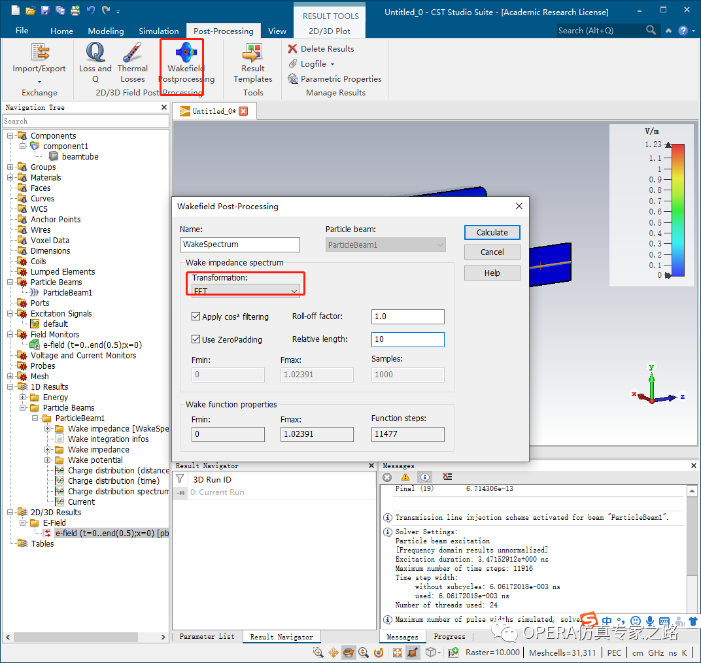Collapse the Components tree node
The image size is (701, 663).
tap(10, 135)
